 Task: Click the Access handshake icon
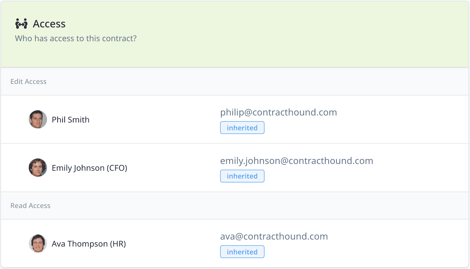pyautogui.click(x=21, y=24)
